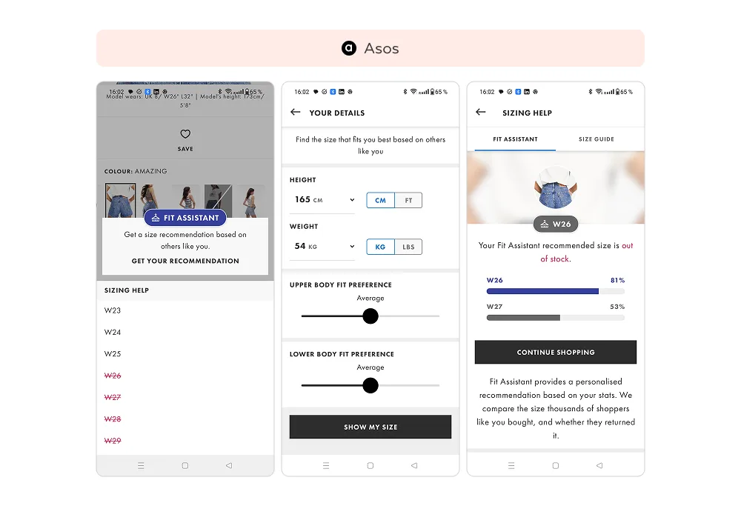The image size is (741, 506).
Task: Tap 'out of stock' red text
Action: pyautogui.click(x=586, y=252)
